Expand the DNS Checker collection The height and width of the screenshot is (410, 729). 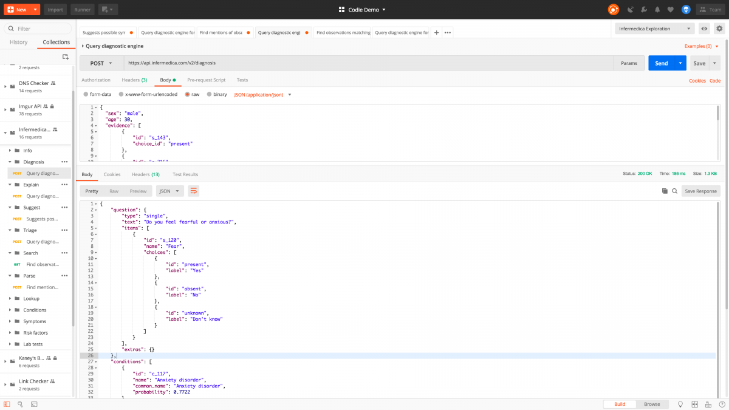[5, 87]
